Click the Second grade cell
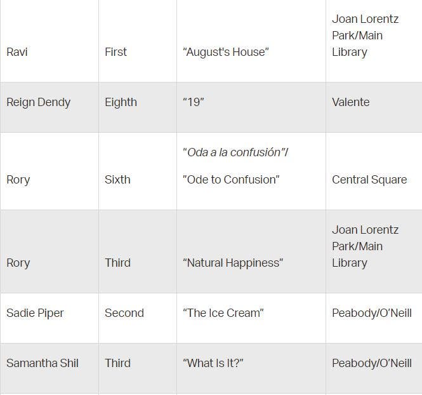The height and width of the screenshot is (395, 422). 124,313
